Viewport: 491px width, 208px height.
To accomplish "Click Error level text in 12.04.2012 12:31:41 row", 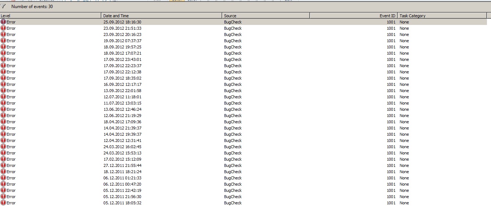I will pos(11,141).
